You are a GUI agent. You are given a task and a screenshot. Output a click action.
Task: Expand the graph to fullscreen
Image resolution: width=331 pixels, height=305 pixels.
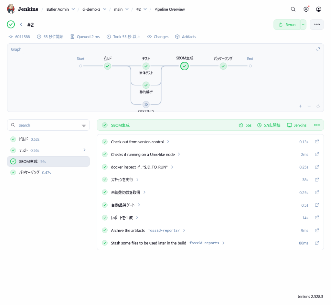pos(318,49)
